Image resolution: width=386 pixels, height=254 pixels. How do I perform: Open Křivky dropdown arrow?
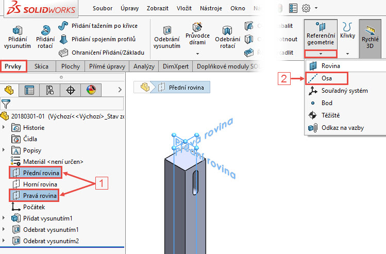click(x=347, y=54)
